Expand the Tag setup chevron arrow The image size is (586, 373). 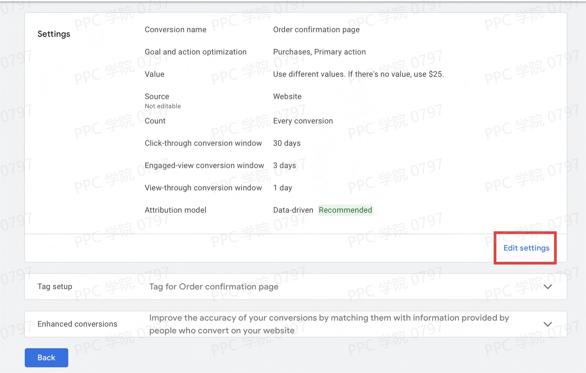coord(547,287)
